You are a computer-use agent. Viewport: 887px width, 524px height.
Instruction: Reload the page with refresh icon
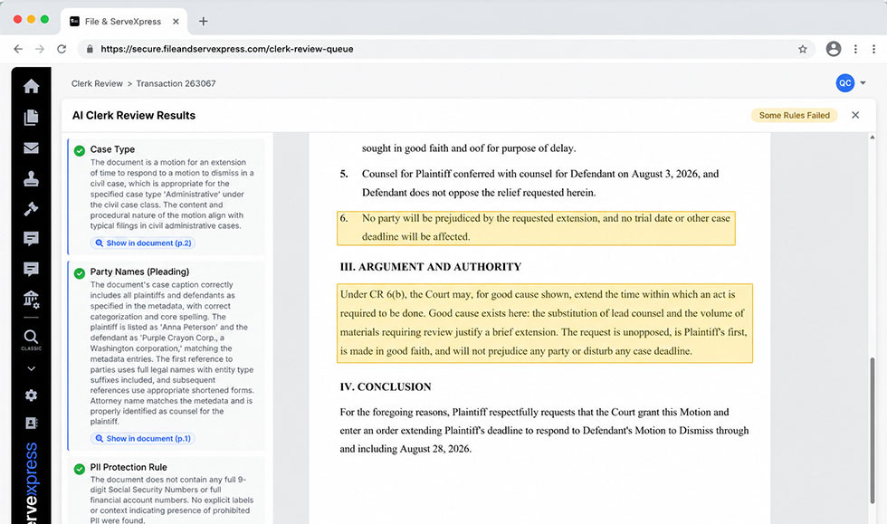(x=62, y=49)
